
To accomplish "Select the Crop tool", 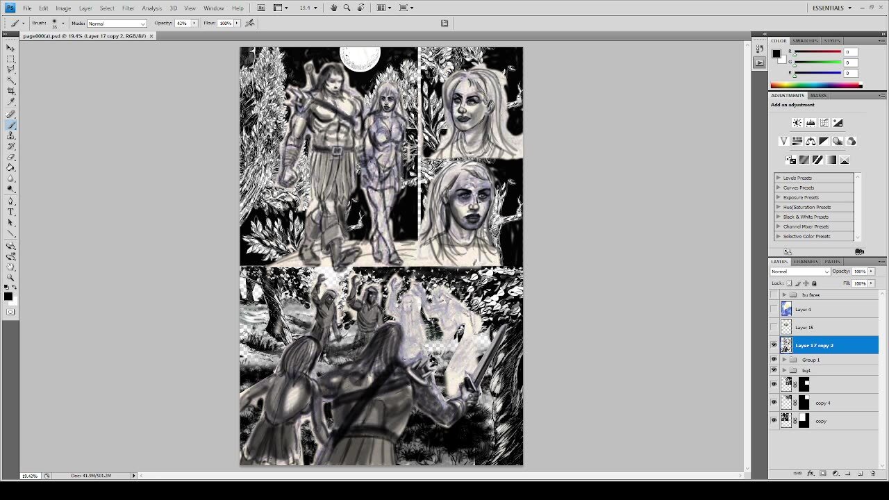I will (10, 91).
